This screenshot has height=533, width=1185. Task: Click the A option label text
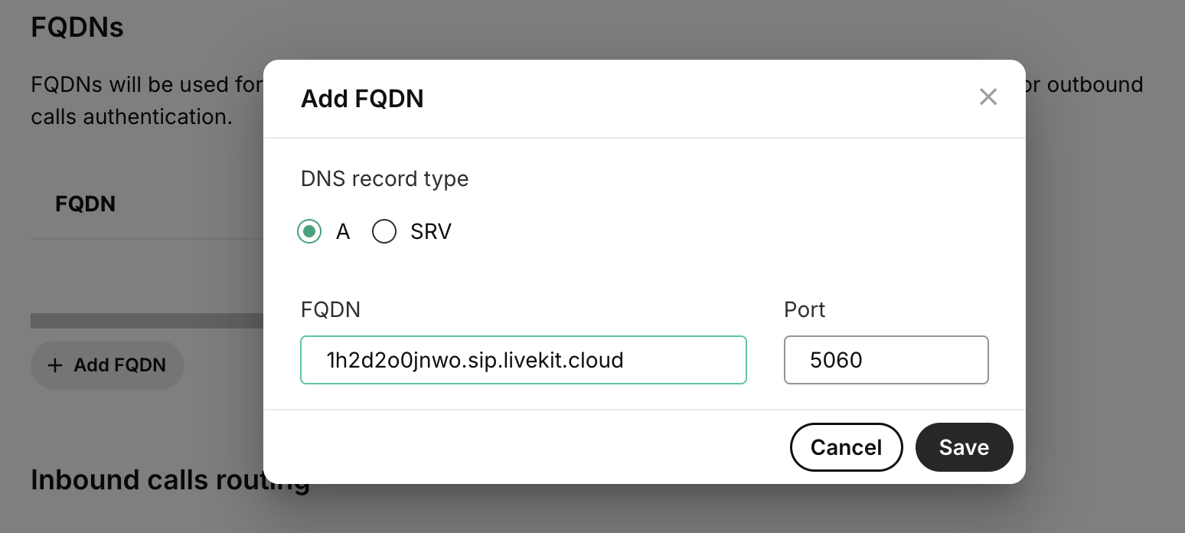pyautogui.click(x=343, y=231)
